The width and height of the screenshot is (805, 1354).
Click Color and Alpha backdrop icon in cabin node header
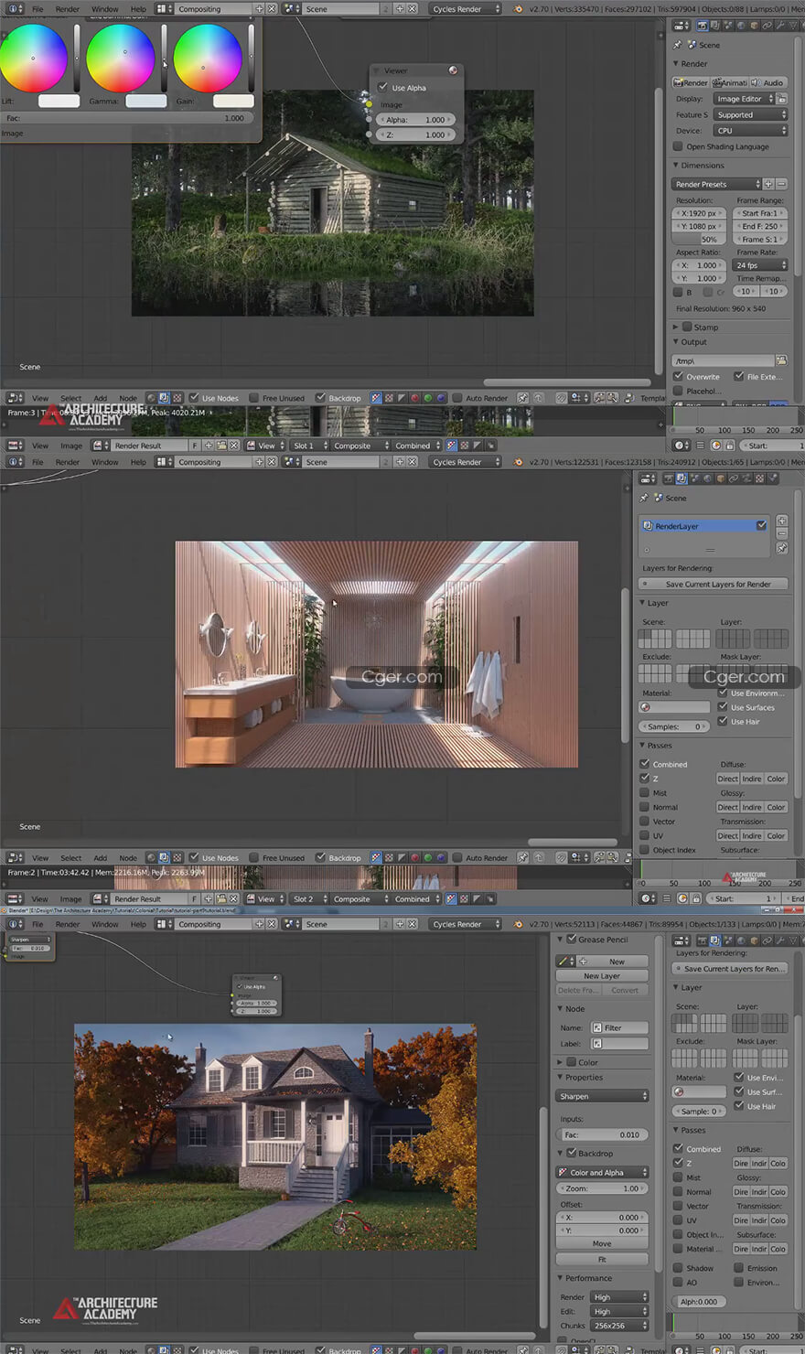click(x=376, y=398)
